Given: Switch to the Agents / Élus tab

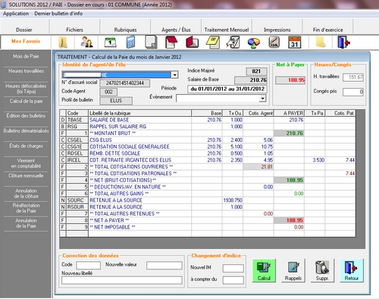Looking at the screenshot, I should pos(176,30).
